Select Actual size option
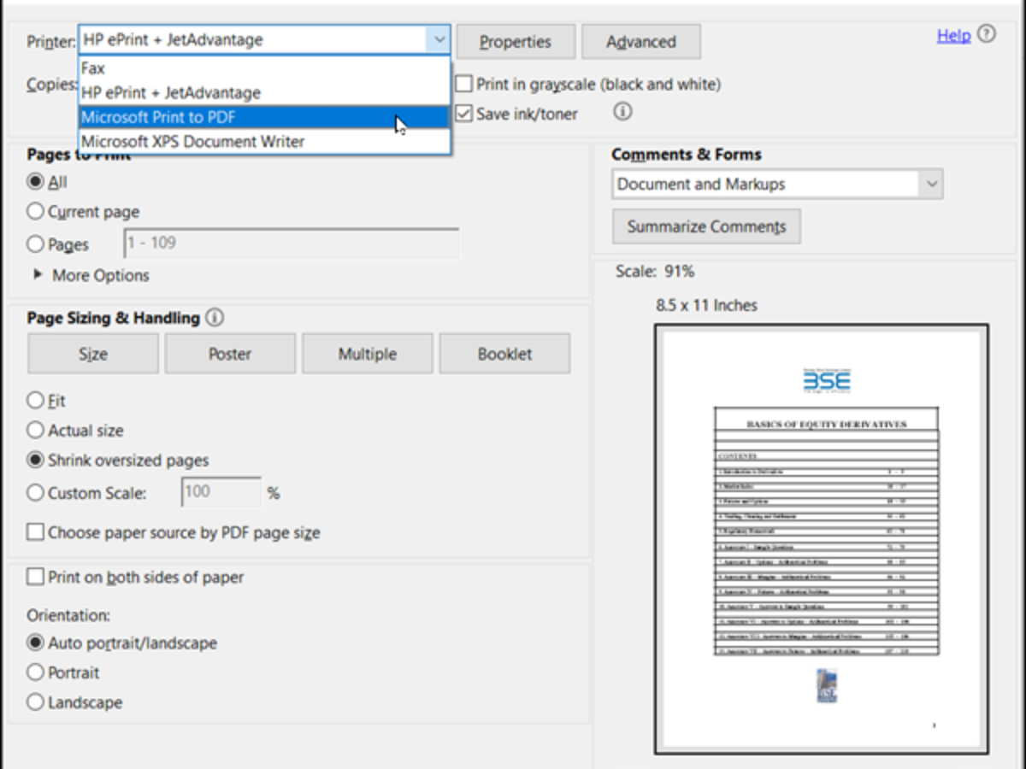1026x769 pixels. (x=35, y=430)
